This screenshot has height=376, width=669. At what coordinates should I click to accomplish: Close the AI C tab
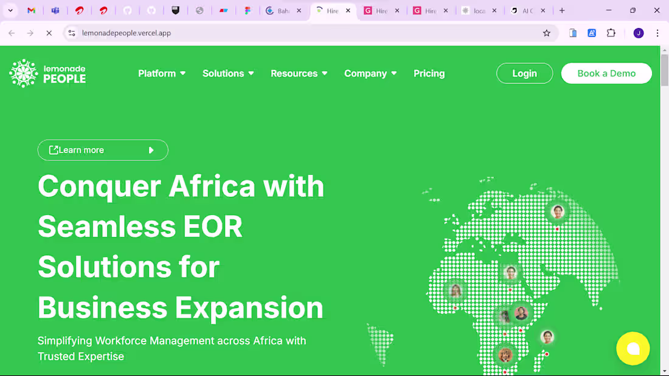pyautogui.click(x=543, y=11)
